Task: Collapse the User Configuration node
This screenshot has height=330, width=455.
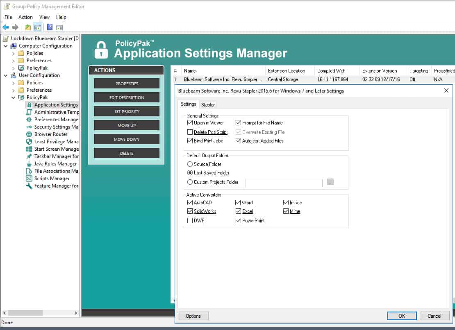Action: 5,75
